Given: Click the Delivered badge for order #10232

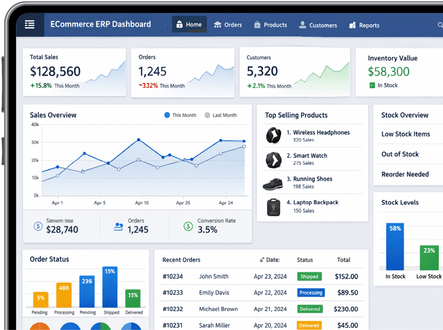Looking at the screenshot, I should [x=310, y=309].
